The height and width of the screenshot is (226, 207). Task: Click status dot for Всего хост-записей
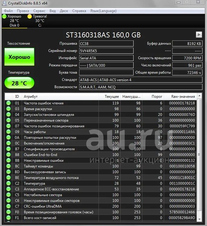[8, 218]
